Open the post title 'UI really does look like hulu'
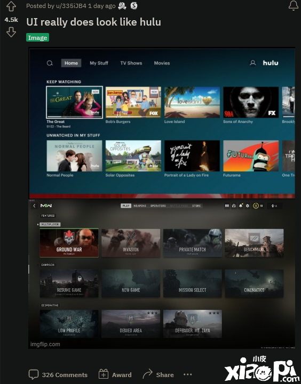The width and height of the screenshot is (301, 384). [x=93, y=22]
